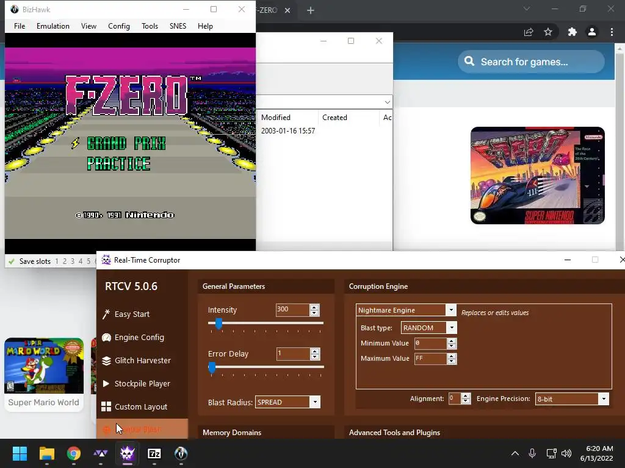Close the F-ZERO browser tab
Image resolution: width=625 pixels, height=468 pixels.
pos(287,10)
